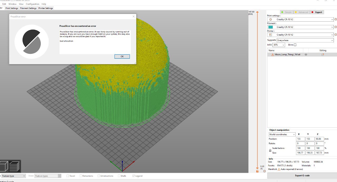Image resolution: width=337 pixels, height=182 pixels.
Task: Open the Filament preset dropdown
Action: point(300,27)
